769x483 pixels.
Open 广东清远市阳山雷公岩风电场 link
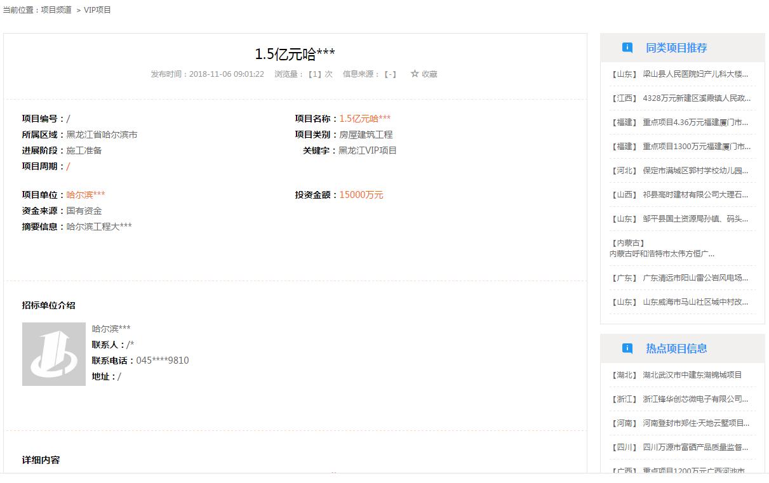pyautogui.click(x=695, y=277)
